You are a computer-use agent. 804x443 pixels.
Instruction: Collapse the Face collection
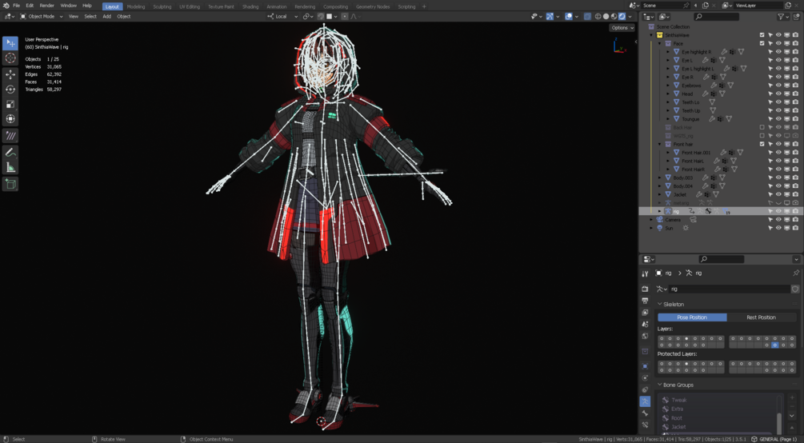(660, 44)
